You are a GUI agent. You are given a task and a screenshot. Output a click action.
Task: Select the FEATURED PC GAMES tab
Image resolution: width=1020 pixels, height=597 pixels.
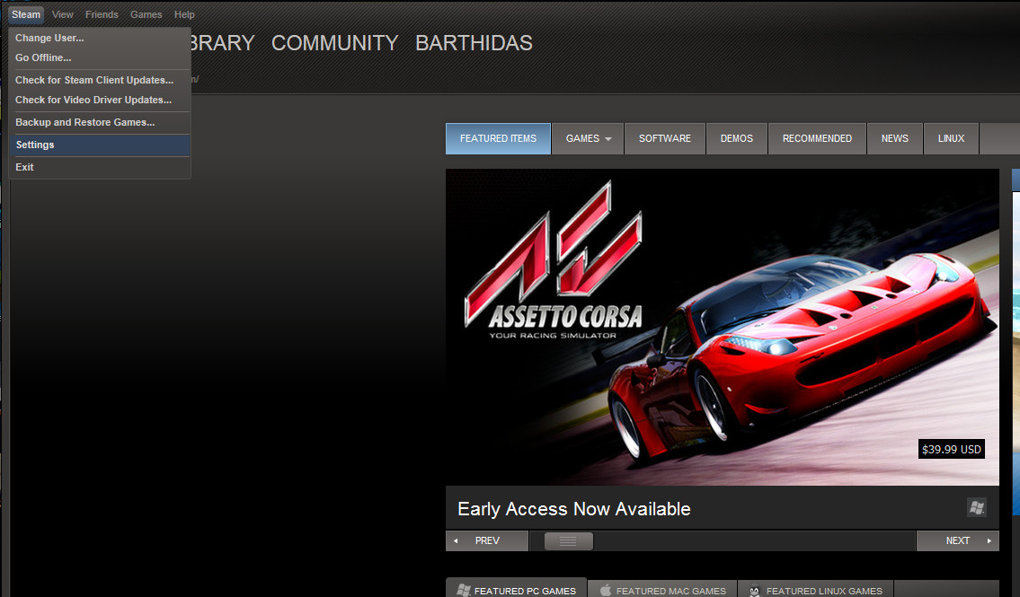(x=517, y=589)
